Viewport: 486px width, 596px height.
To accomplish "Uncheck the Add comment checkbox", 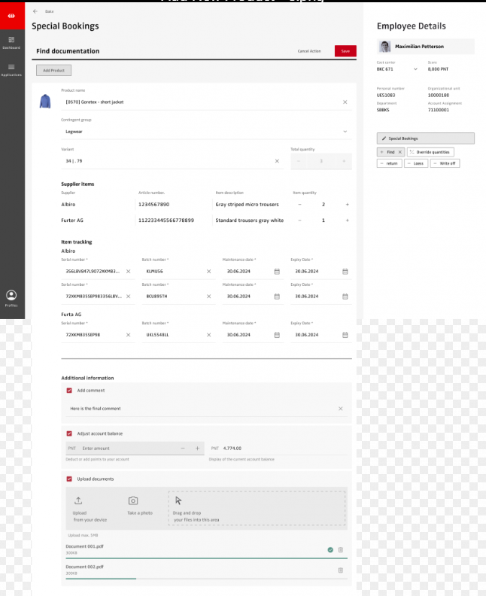I will [69, 391].
